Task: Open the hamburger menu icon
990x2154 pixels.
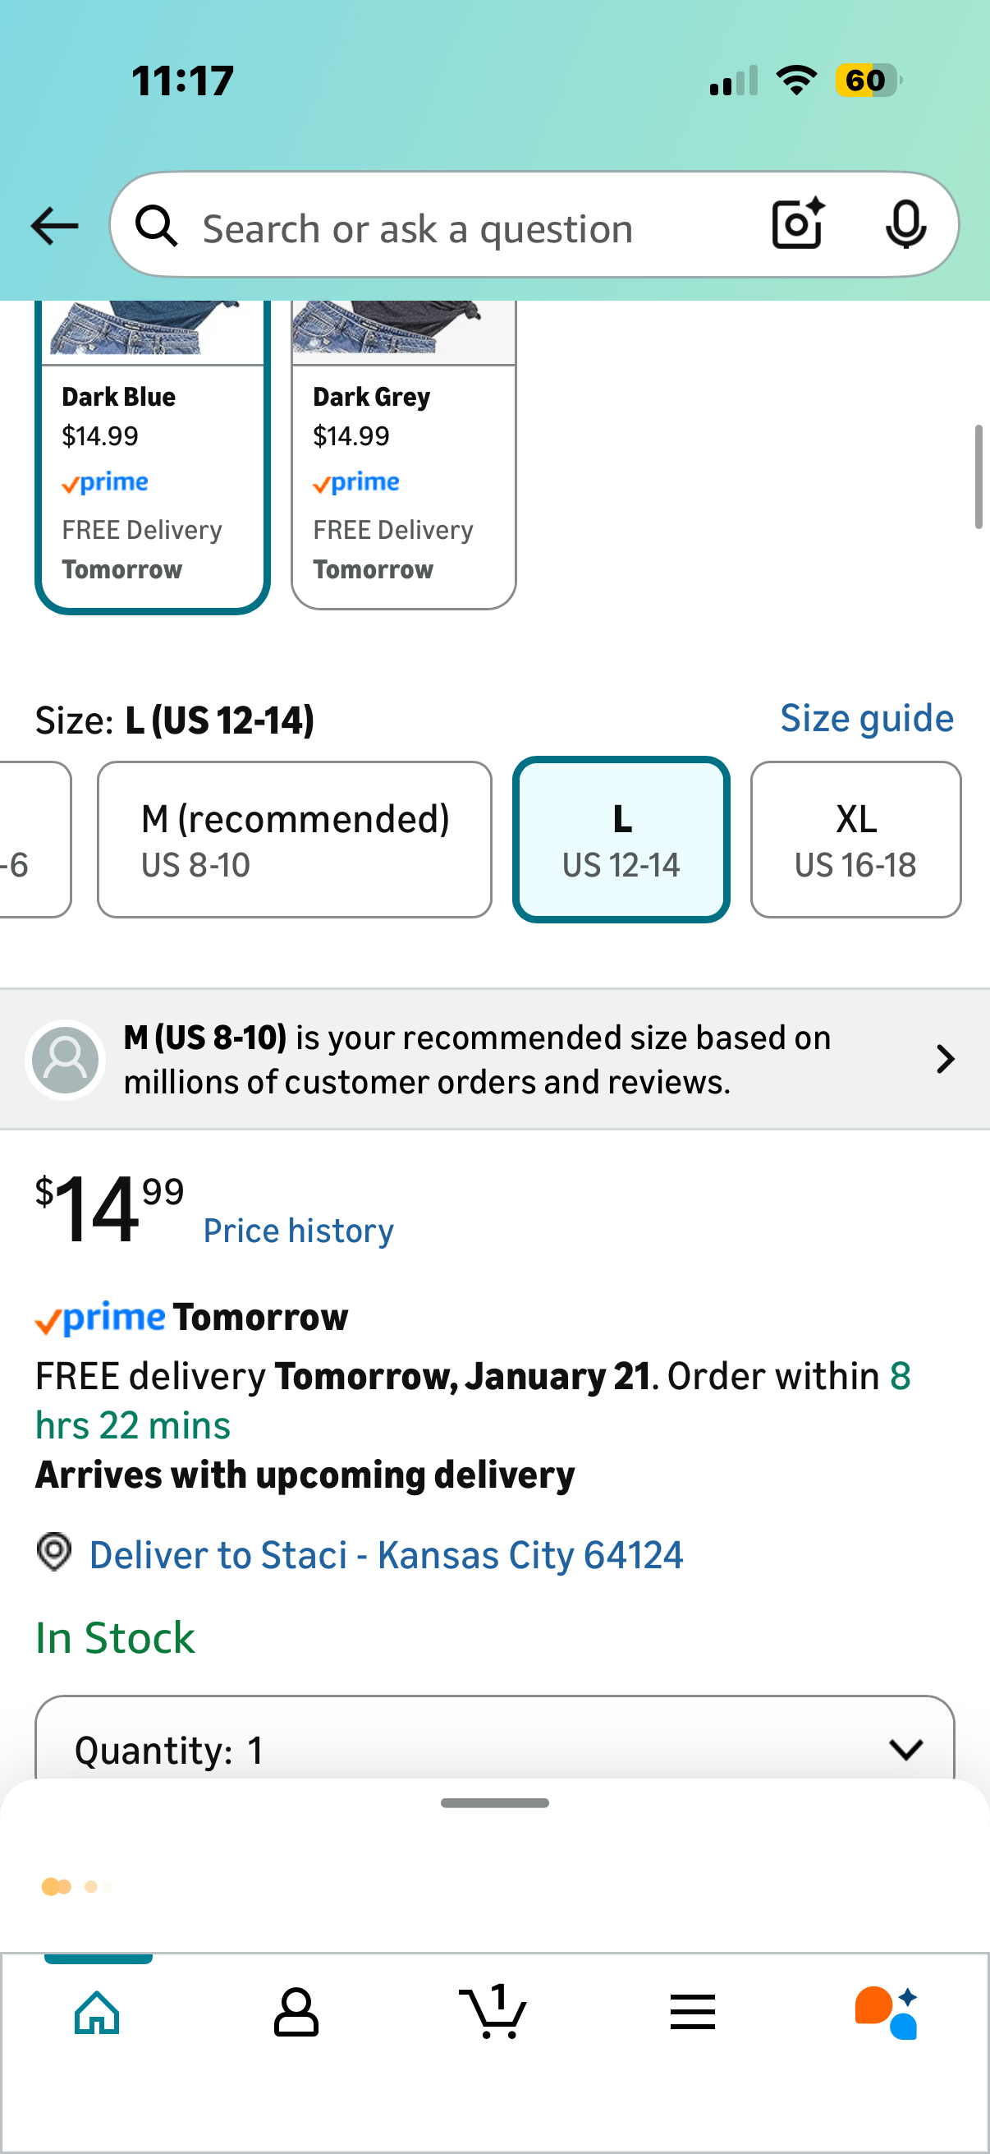Action: [693, 2012]
